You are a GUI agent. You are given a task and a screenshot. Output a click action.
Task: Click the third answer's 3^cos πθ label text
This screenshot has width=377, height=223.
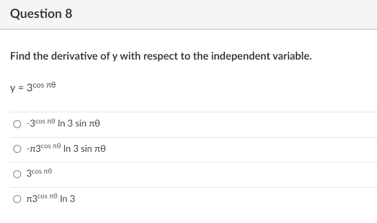pos(41,173)
